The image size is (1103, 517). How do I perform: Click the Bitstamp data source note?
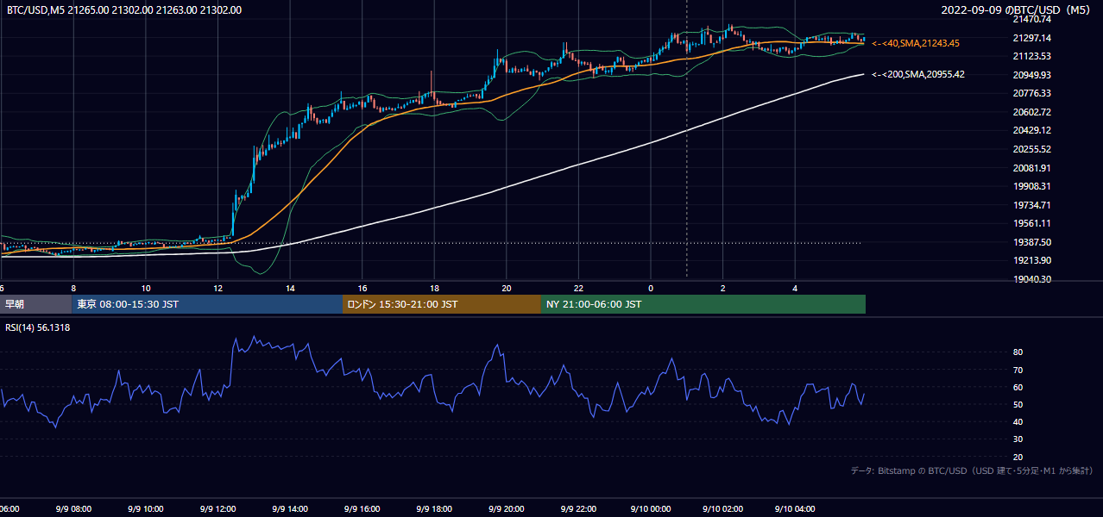[x=972, y=470]
